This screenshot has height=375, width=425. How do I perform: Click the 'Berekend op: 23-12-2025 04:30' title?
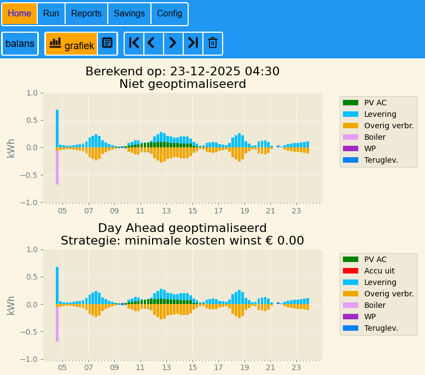pyautogui.click(x=182, y=71)
